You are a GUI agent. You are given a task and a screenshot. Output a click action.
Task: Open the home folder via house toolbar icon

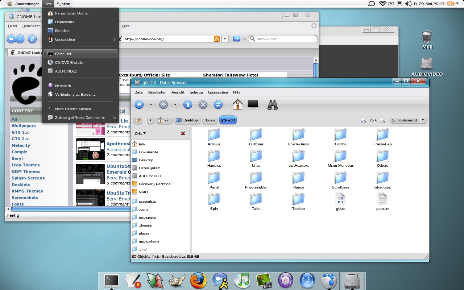pos(238,104)
